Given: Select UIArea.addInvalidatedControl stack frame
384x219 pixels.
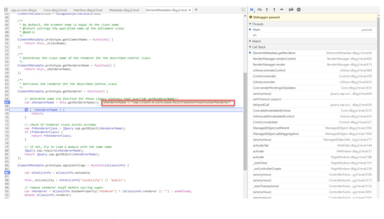Looking at the screenshot, I should [312, 116].
